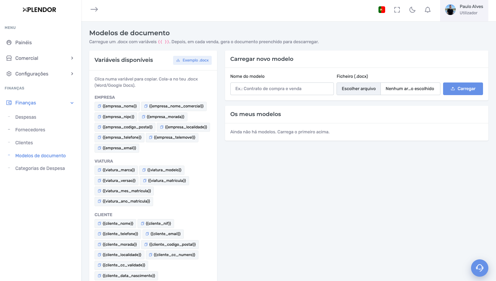Open Paulo Alves user profile avatar
496x281 pixels.
pos(450,10)
